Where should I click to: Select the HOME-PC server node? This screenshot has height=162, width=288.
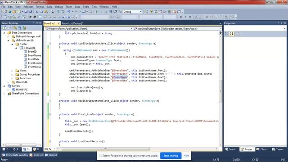coord(22,90)
